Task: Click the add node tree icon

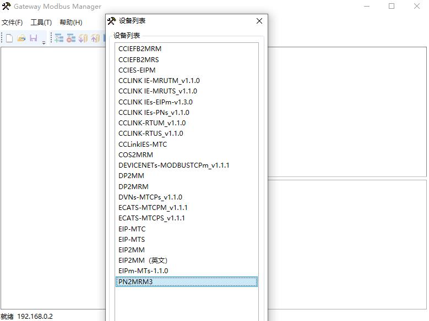Action: click(x=59, y=38)
